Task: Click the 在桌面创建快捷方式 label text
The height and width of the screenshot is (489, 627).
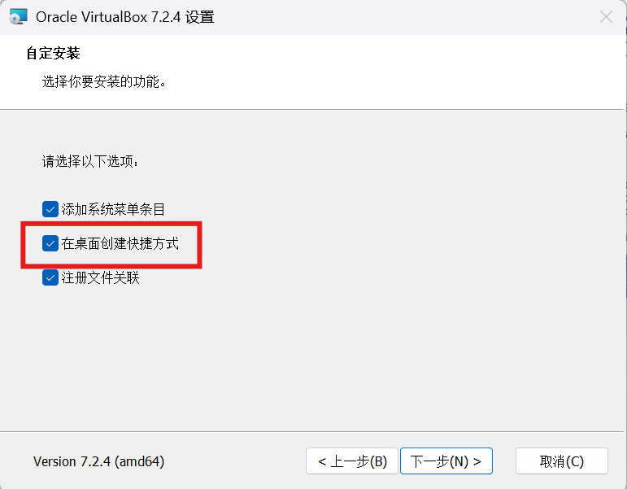Action: [x=120, y=243]
